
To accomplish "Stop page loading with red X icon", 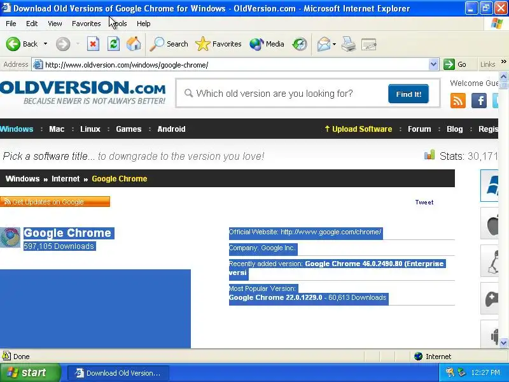I will coord(93,44).
